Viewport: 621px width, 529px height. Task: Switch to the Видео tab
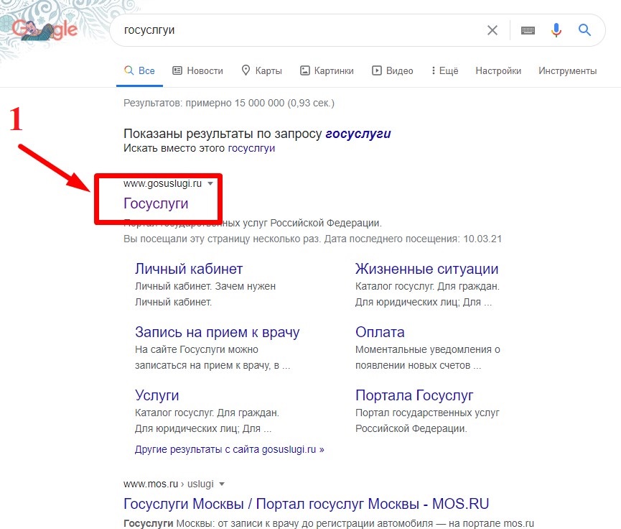(392, 70)
